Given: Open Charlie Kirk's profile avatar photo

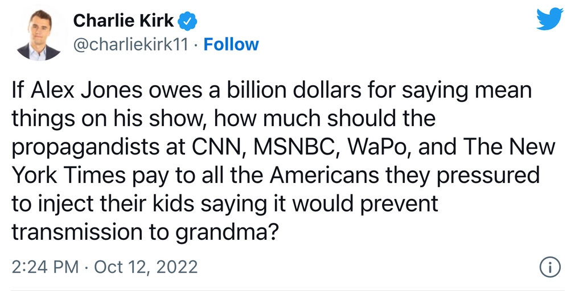Looking at the screenshot, I should [39, 35].
